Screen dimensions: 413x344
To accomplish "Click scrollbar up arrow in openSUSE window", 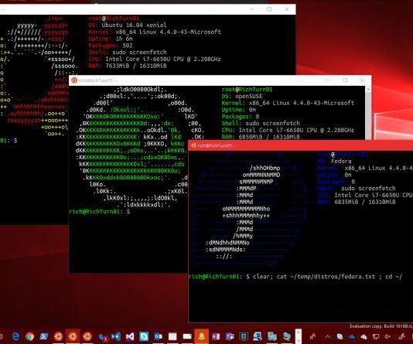I will coord(368,89).
